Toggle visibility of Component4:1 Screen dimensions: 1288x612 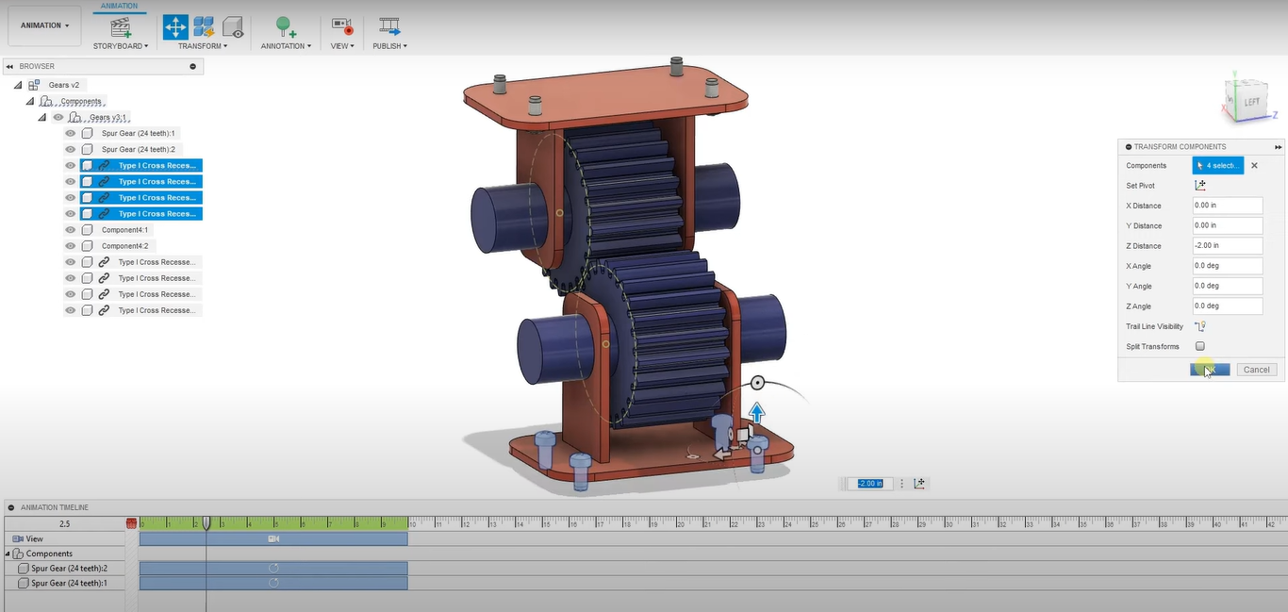click(70, 230)
